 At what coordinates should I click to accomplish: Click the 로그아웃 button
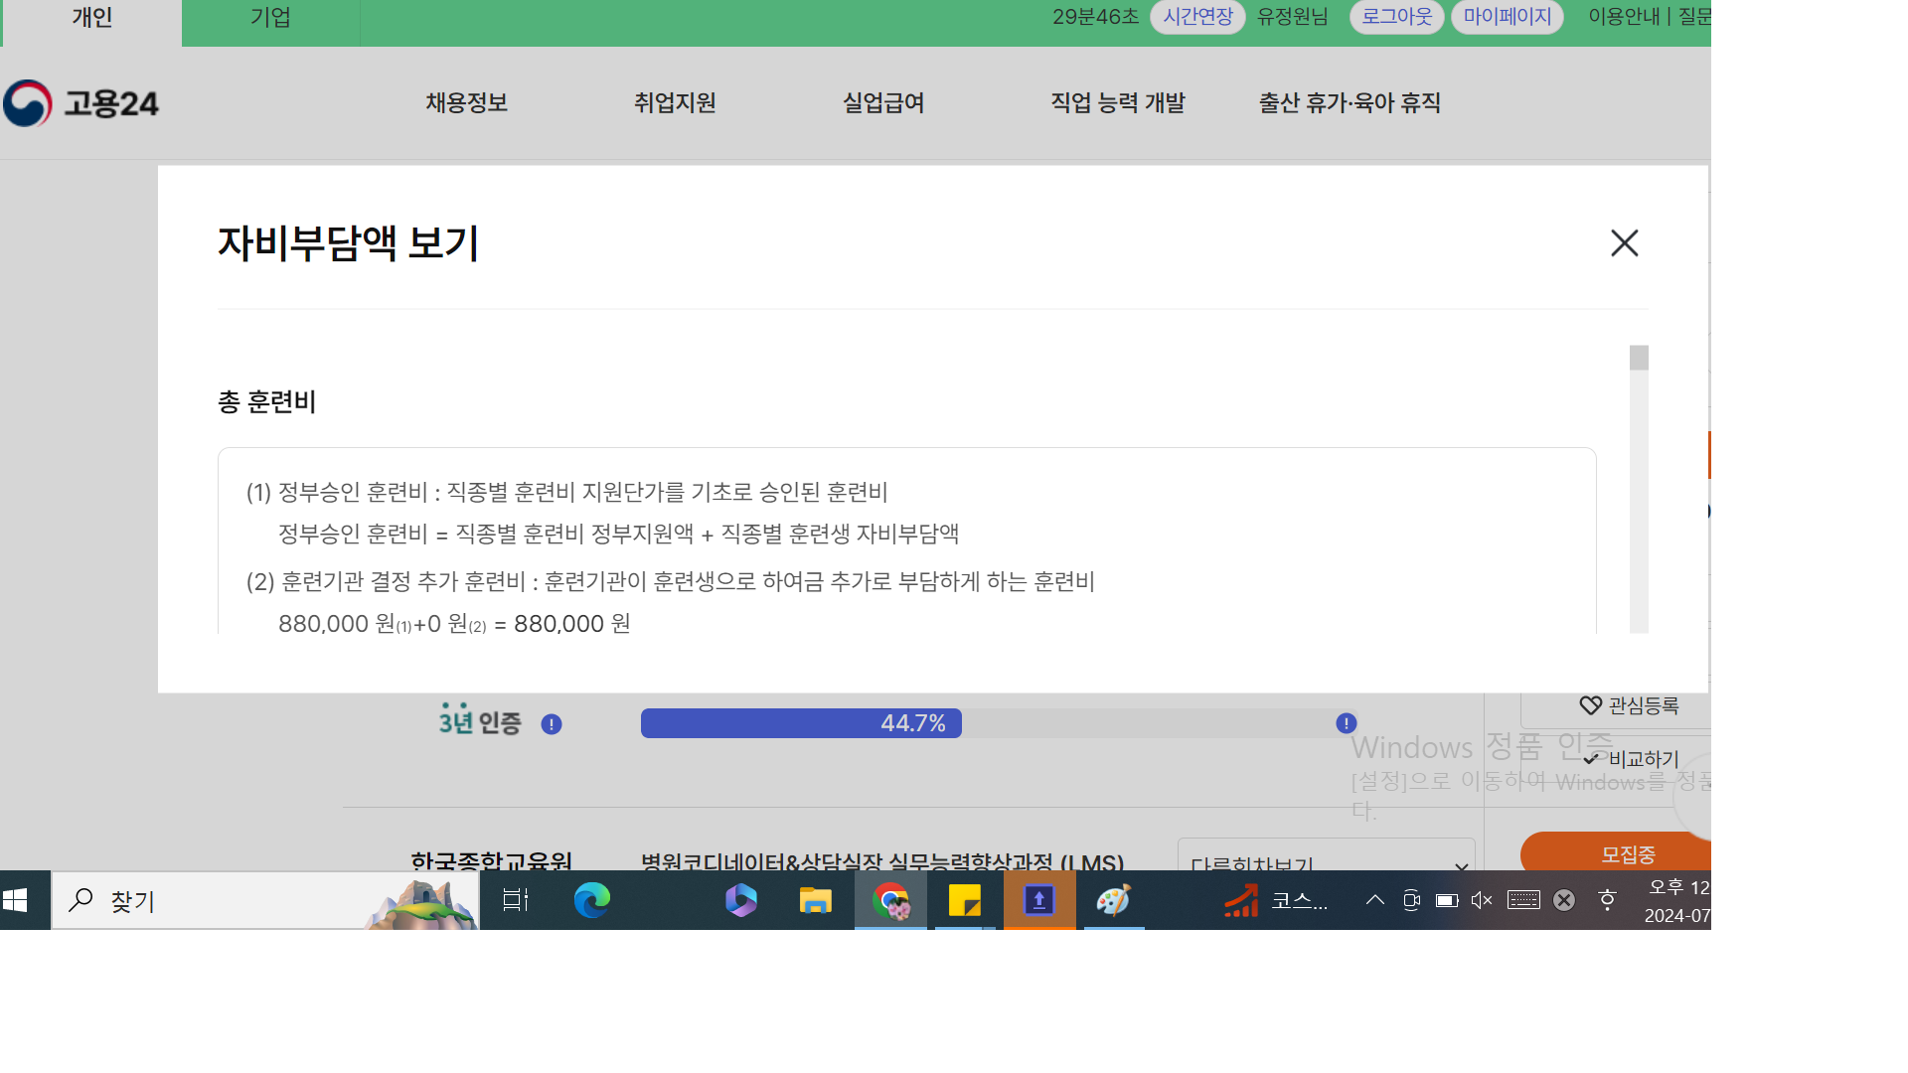point(1396,17)
